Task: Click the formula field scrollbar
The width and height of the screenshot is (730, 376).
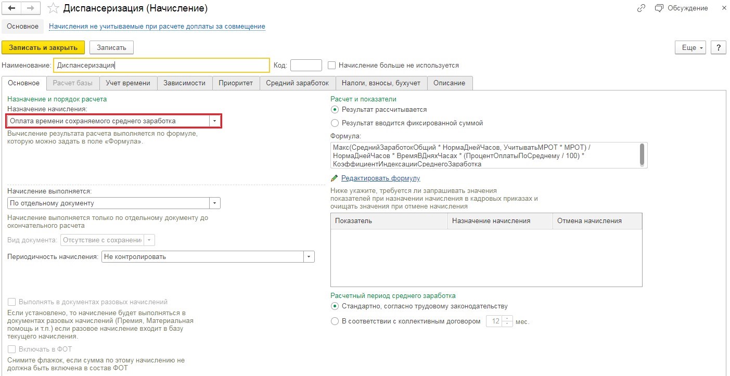Action: [642, 154]
